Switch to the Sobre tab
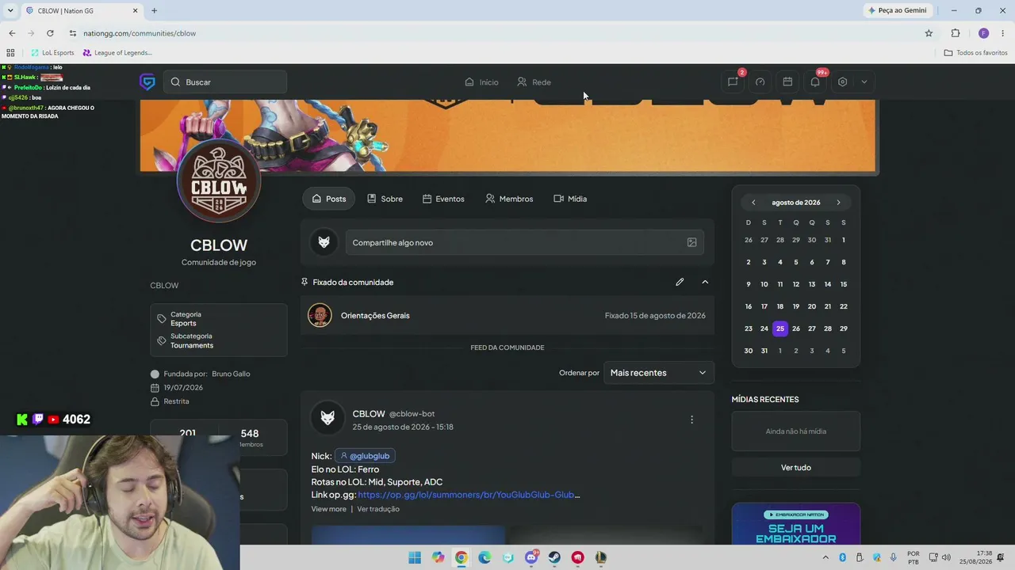 [x=385, y=199]
